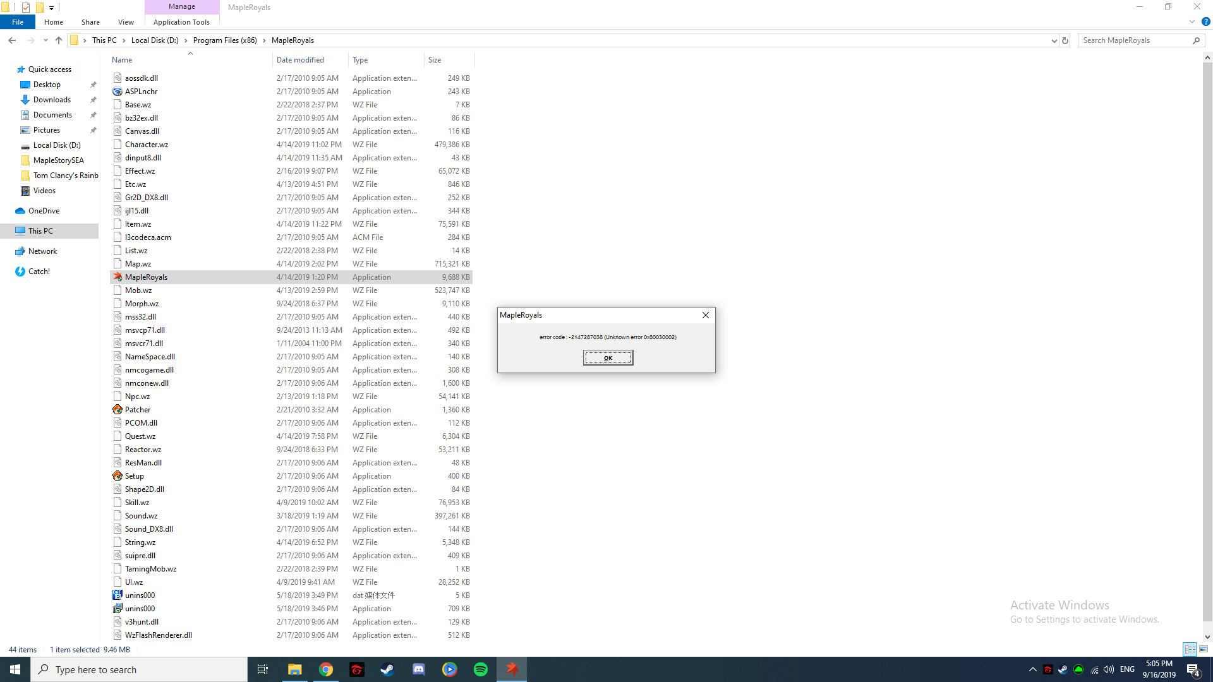Select OneDrive in navigation pane
The image size is (1213, 682).
(x=44, y=211)
